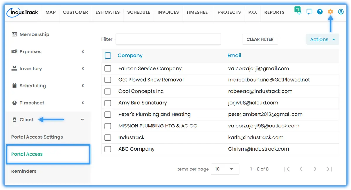Open the SCHEDULE tab
This screenshot has height=190, width=351.
coord(139,12)
